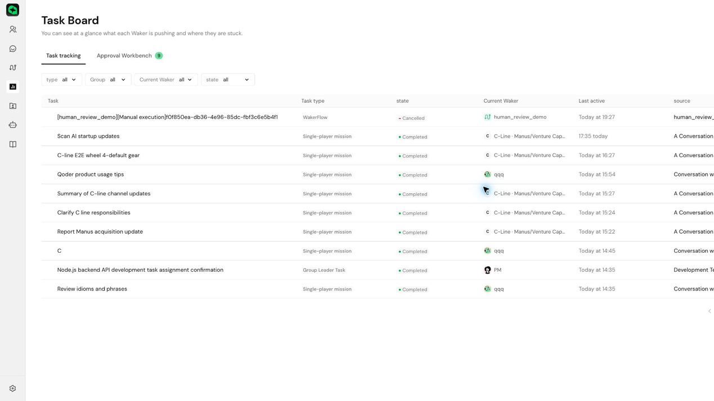Open Node.js backend API development task
This screenshot has height=401, width=714.
[x=140, y=270]
